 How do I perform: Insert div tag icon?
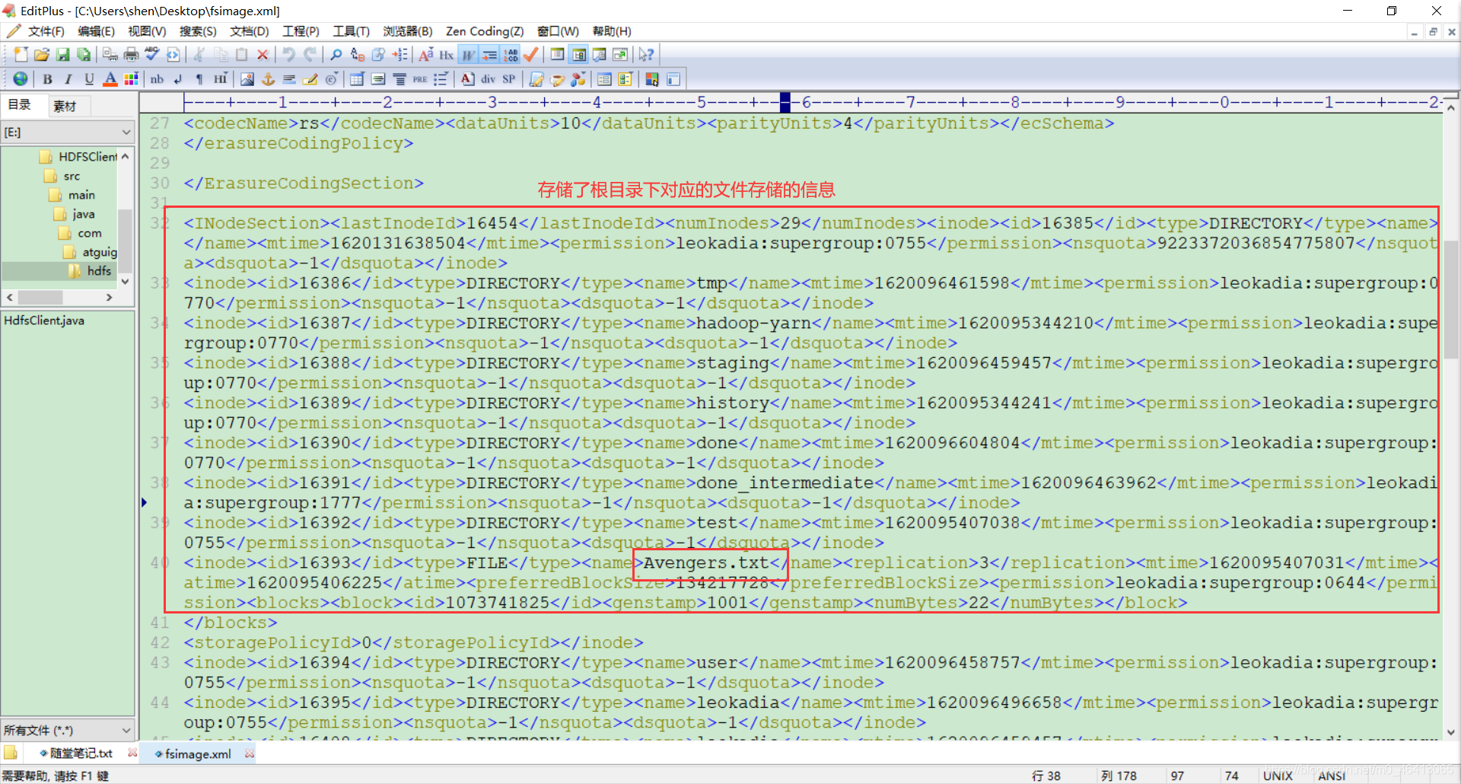click(488, 78)
